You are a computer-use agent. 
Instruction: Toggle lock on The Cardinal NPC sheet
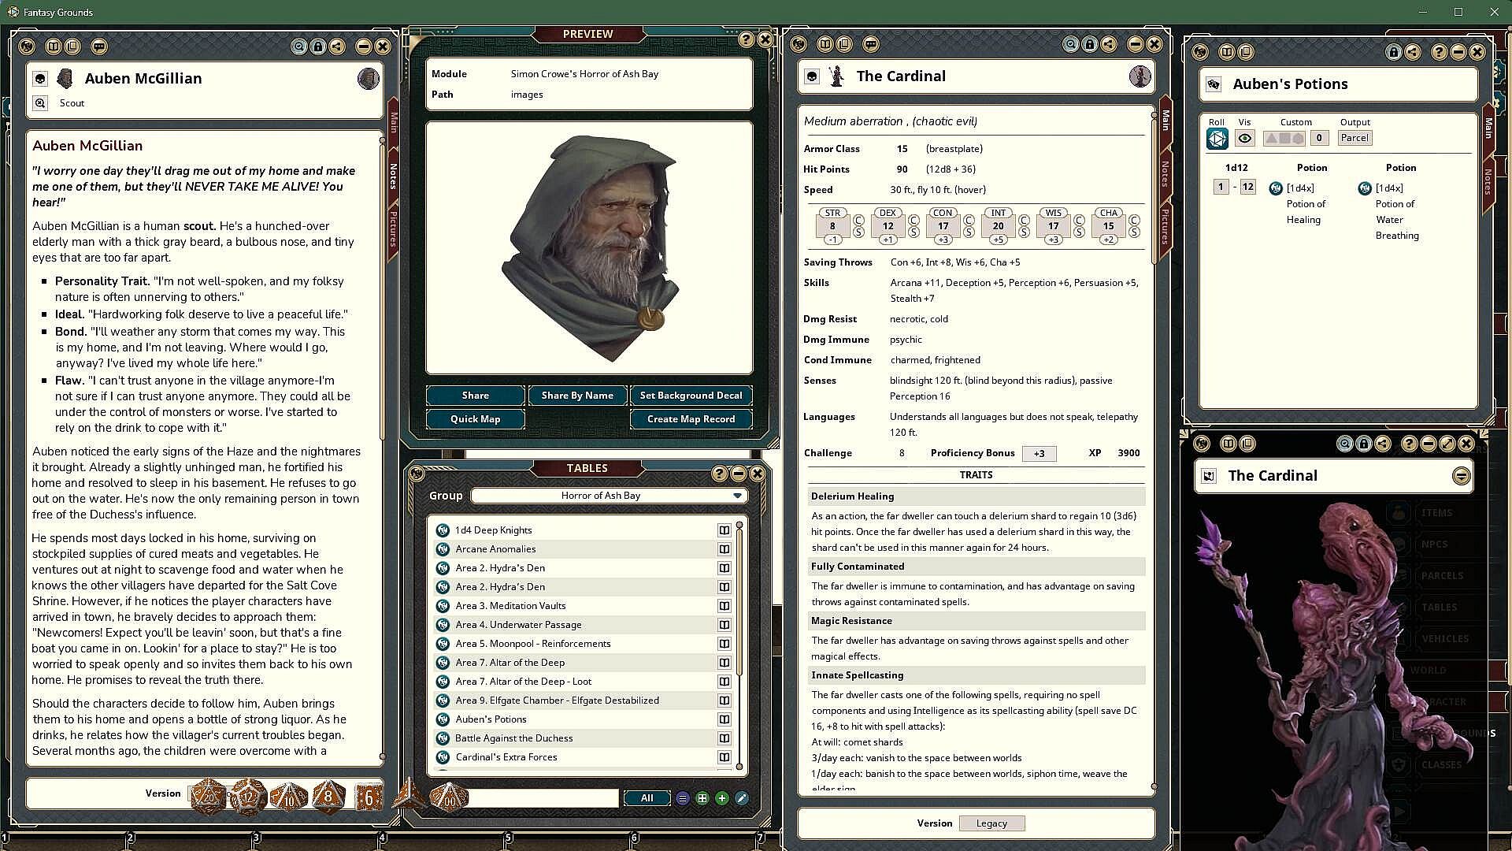point(1089,44)
